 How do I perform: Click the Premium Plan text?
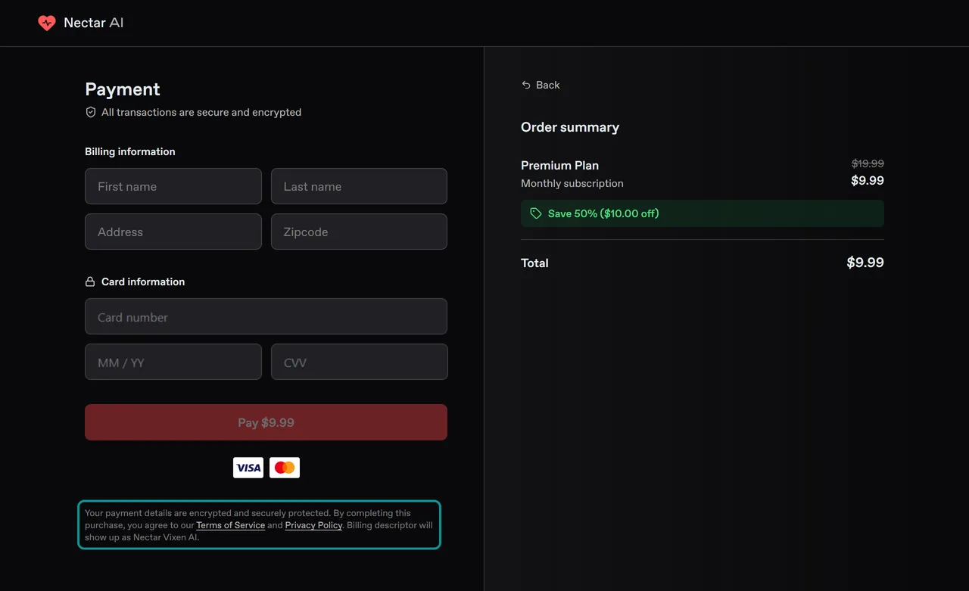559,165
